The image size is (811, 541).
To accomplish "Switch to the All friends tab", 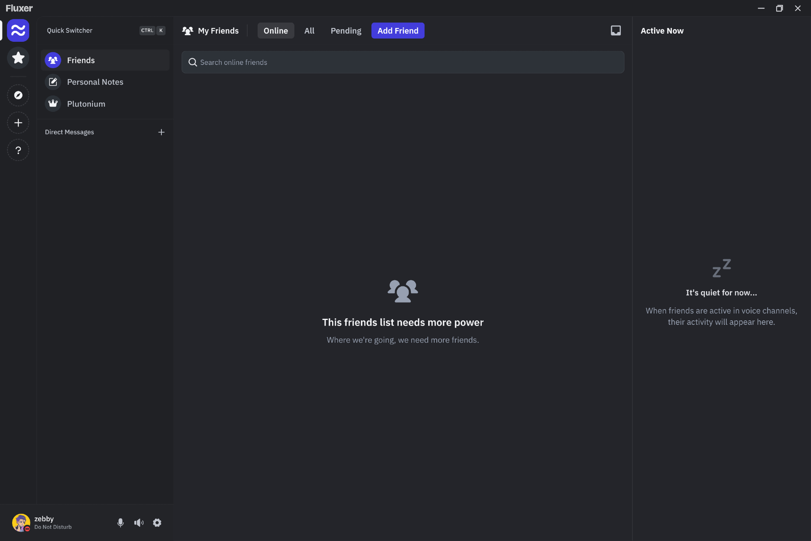I will pos(309,31).
